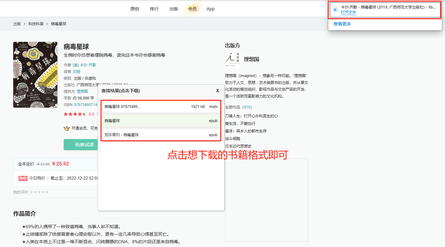This screenshot has width=445, height=247.
Task: Select 会员 in the top navigation
Action: pyautogui.click(x=192, y=9)
